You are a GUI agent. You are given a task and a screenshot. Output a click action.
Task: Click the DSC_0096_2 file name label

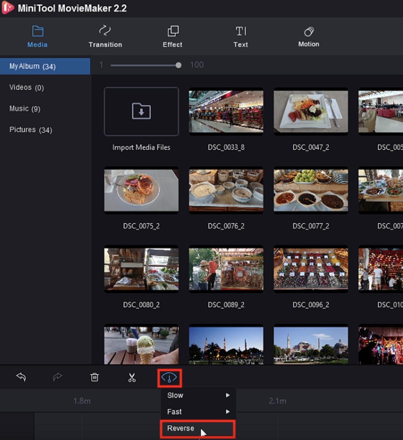pos(311,305)
